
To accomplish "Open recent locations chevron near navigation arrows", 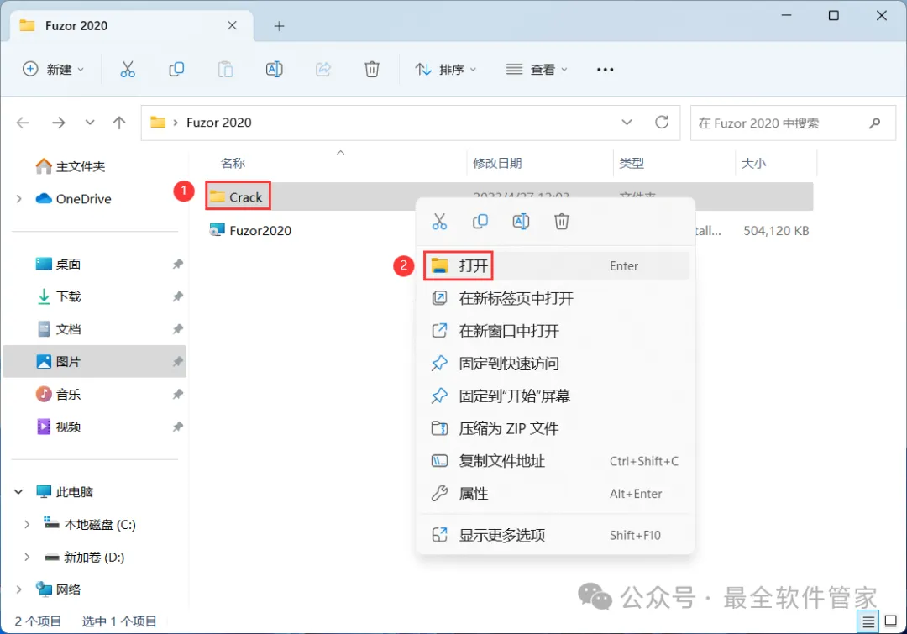I will tap(90, 123).
